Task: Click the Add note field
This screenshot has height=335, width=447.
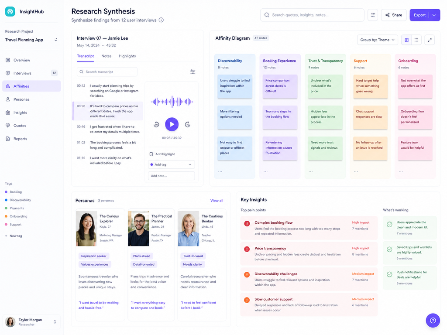Action: pos(171,176)
